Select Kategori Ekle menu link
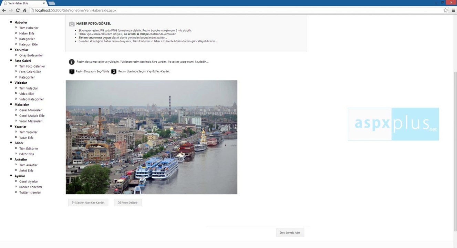457x248 pixels. tap(29, 44)
